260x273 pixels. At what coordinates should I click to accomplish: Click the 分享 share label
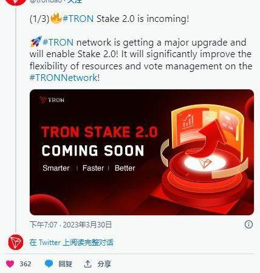pos(104,264)
